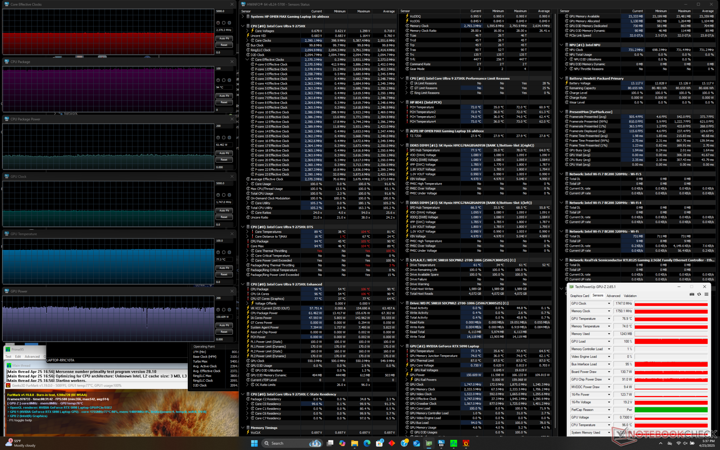Viewport: 720px width, 450px height.
Task: Select the middle circle option in CPU Package graph
Action: pos(224,80)
